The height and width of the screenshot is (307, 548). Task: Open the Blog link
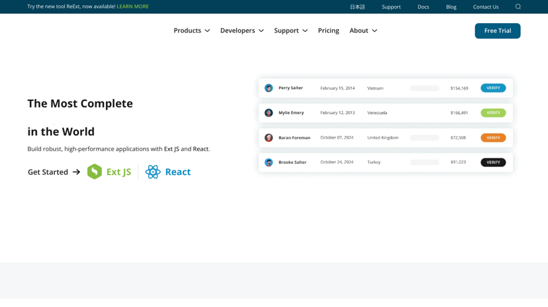pos(451,7)
